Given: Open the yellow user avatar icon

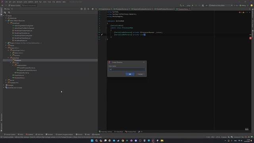Looking at the screenshot, I should point(252,5).
